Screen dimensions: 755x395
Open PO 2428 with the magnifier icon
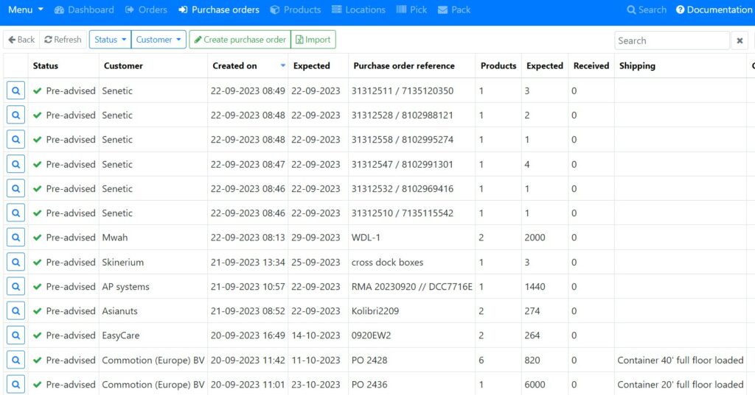(x=15, y=360)
